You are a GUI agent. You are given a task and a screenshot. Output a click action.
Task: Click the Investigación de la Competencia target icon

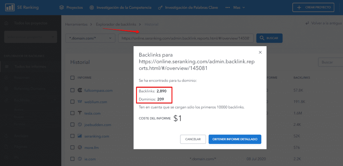click(92, 7)
